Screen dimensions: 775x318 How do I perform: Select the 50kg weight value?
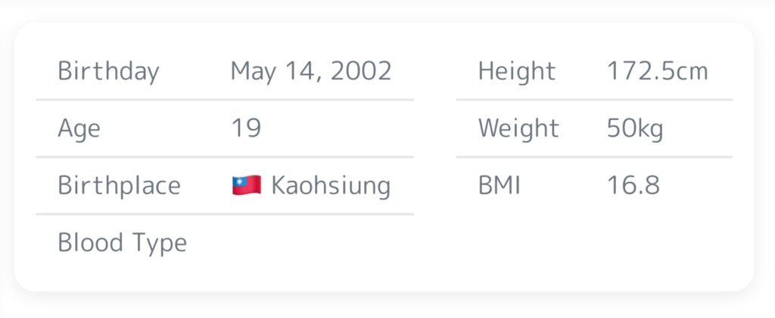[x=634, y=128]
